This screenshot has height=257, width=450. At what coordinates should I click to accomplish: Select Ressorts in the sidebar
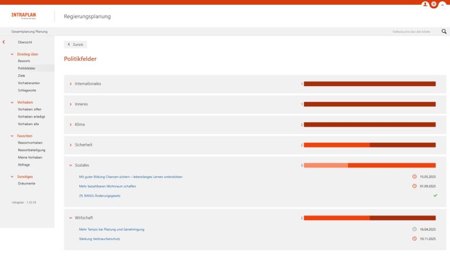(x=24, y=61)
